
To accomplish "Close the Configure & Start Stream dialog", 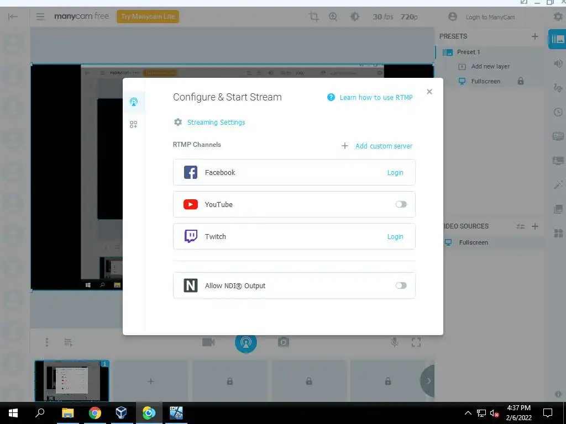I will (429, 92).
